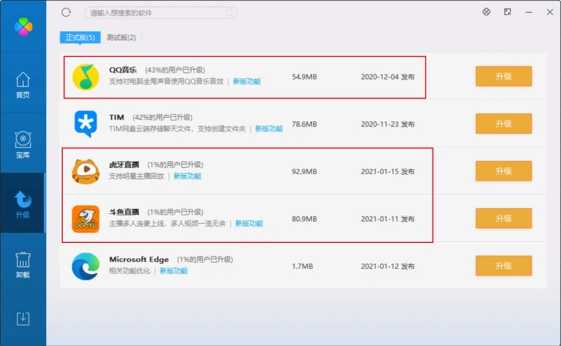561x346 pixels.
Task: Open the 卸载 uninstall section
Action: (23, 265)
